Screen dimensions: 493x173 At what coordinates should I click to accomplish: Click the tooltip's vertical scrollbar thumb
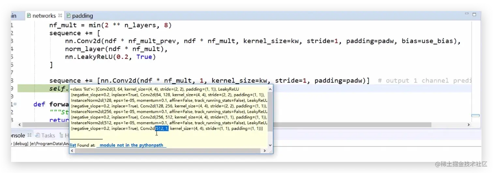pos(270,111)
